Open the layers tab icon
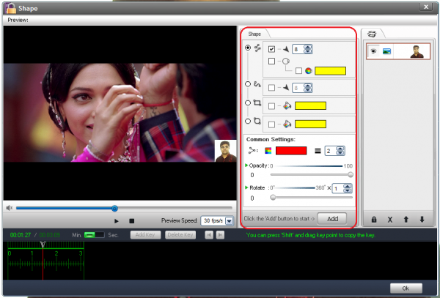This screenshot has width=440, height=298. click(x=372, y=34)
